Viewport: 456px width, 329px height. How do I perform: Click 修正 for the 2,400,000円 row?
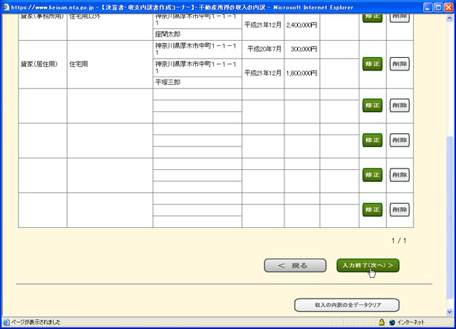pyautogui.click(x=372, y=16)
